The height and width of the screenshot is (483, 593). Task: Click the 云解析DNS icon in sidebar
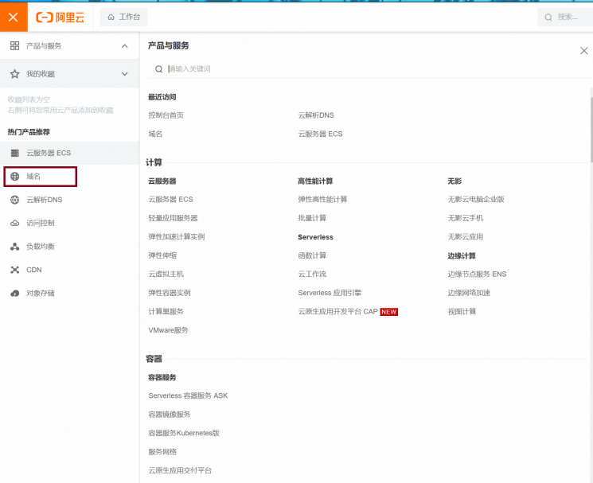tap(15, 200)
